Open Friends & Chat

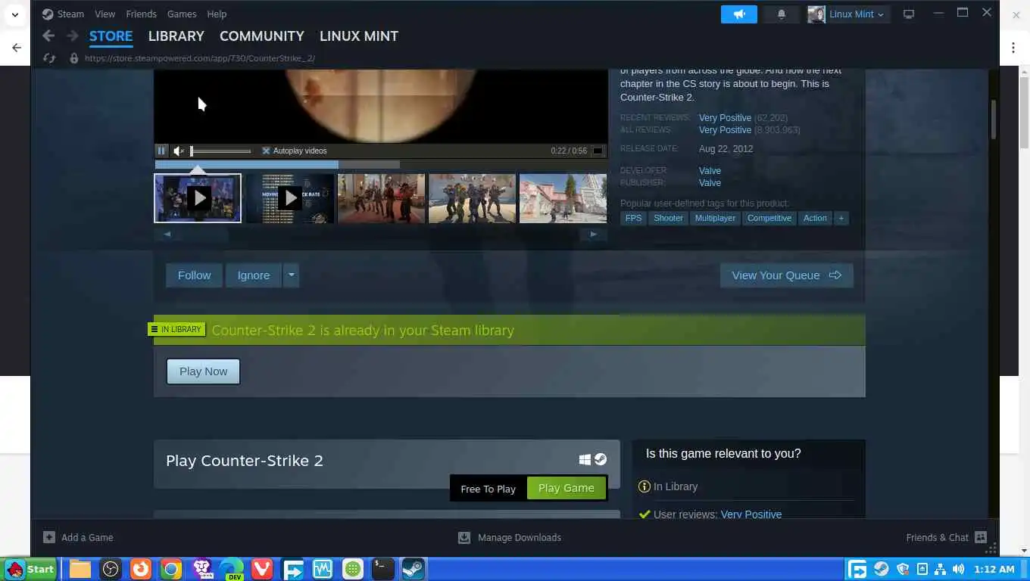946,537
